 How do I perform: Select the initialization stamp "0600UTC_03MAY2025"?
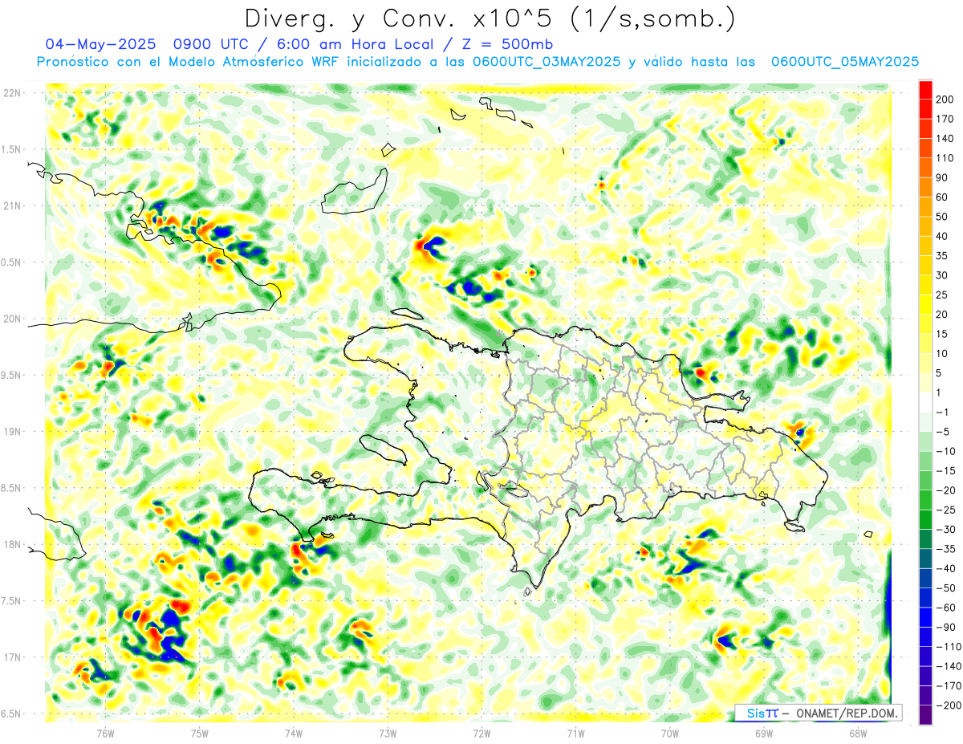(547, 62)
